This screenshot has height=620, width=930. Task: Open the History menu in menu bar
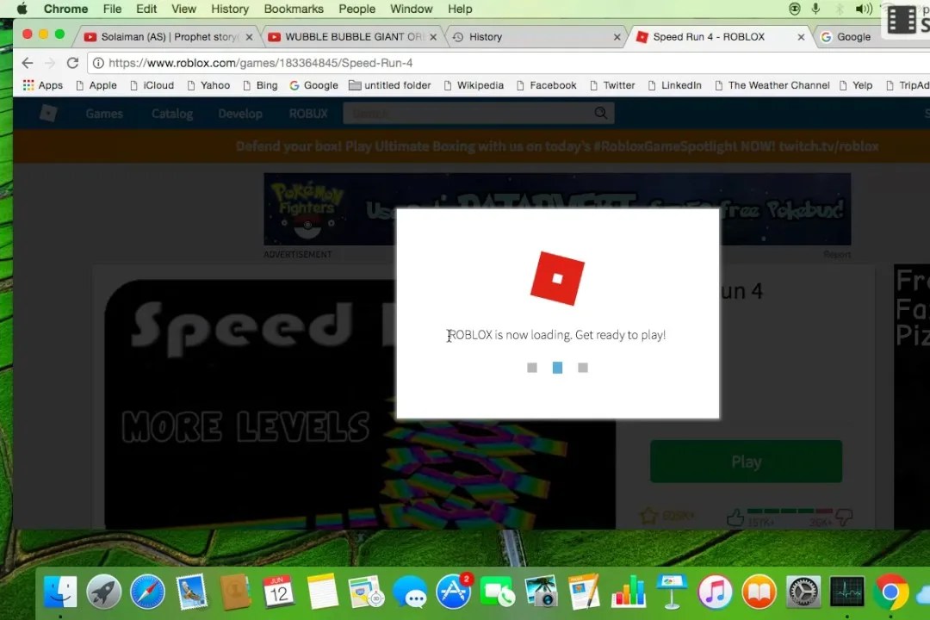click(x=230, y=9)
